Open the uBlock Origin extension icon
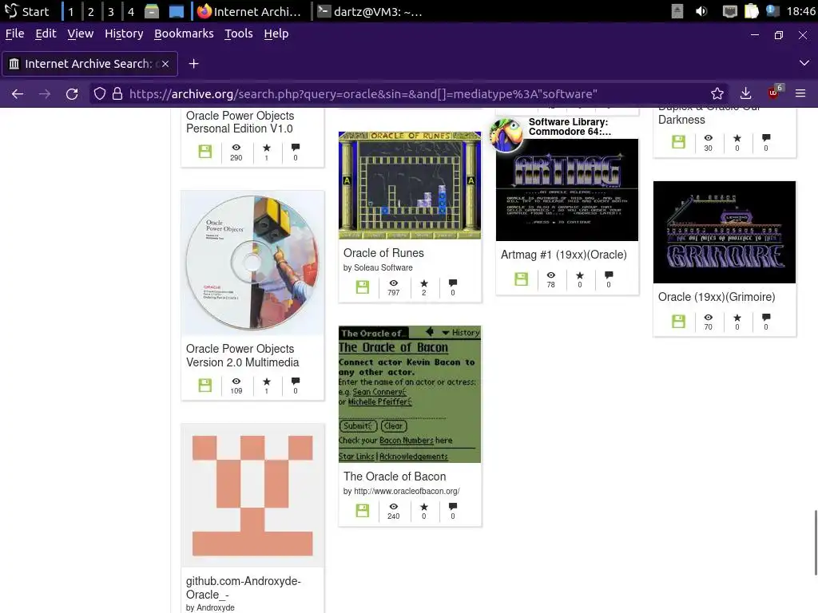The height and width of the screenshot is (613, 818). [x=773, y=93]
